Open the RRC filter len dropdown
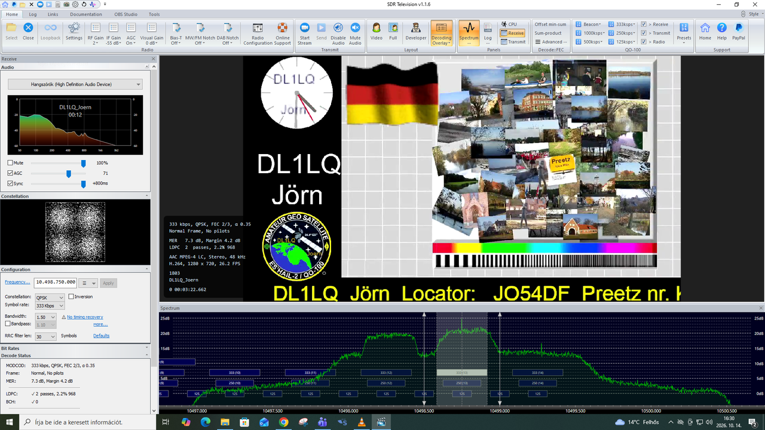 (45, 336)
